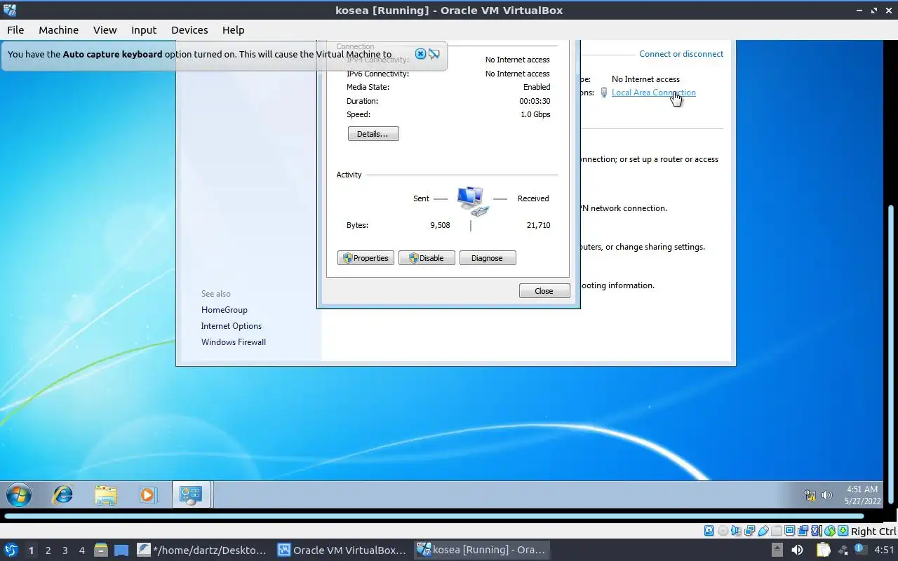Open host file manager panel icon
Image resolution: width=898 pixels, height=561 pixels.
pyautogui.click(x=100, y=550)
